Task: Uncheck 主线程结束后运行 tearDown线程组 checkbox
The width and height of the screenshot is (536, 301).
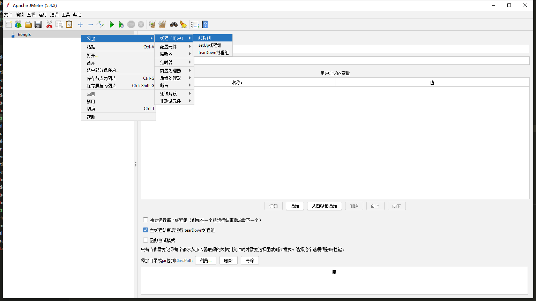Action: point(146,230)
